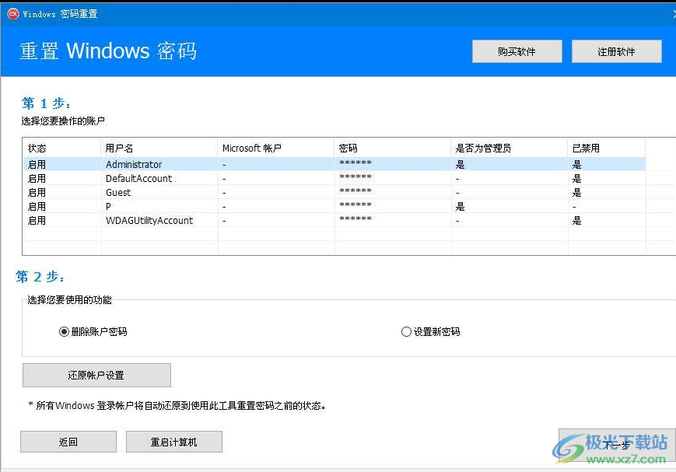
Task: Click the 重启计算机 button
Action: point(173,442)
